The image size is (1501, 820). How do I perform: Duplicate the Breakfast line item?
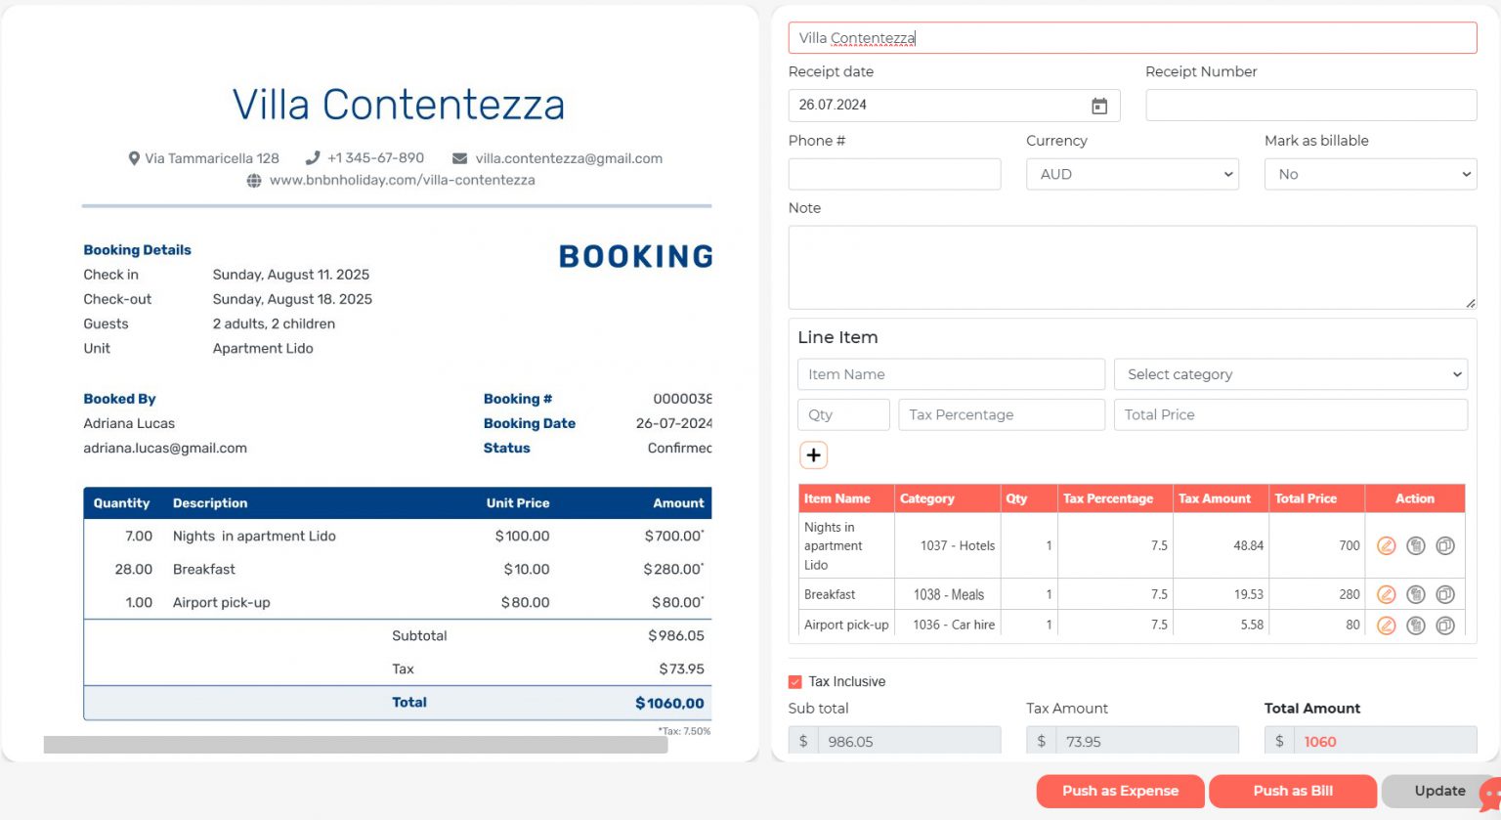point(1445,593)
